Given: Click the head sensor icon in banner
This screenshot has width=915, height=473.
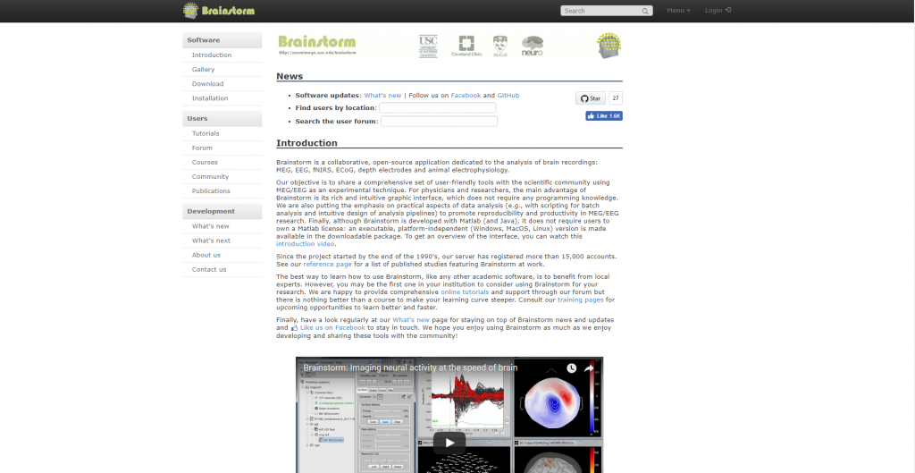Looking at the screenshot, I should pos(609,46).
